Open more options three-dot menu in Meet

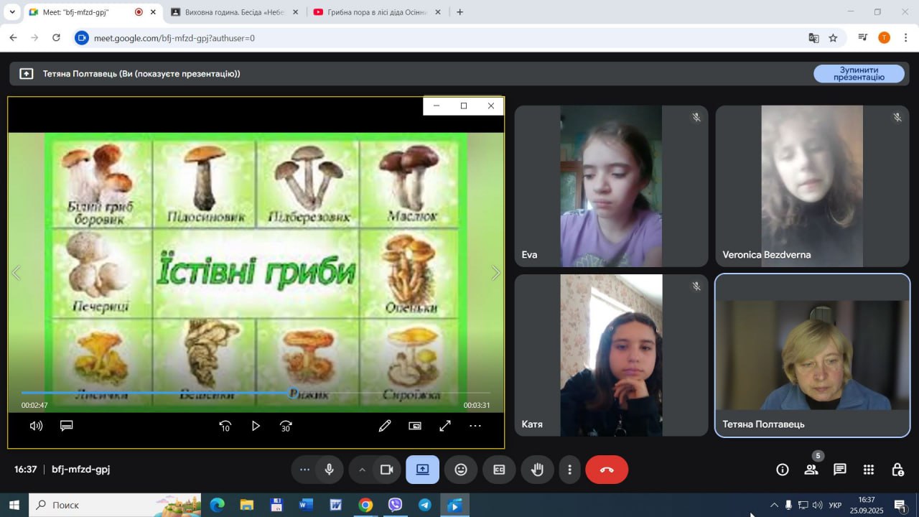[570, 470]
